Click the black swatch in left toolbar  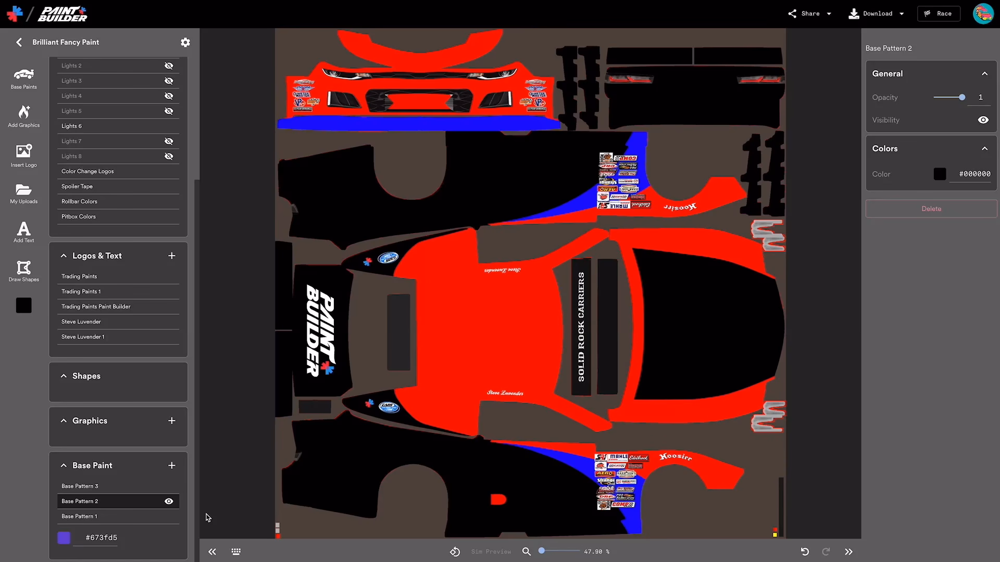click(x=23, y=305)
